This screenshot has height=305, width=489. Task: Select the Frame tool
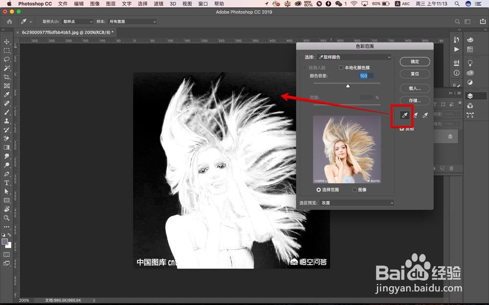tap(6, 85)
